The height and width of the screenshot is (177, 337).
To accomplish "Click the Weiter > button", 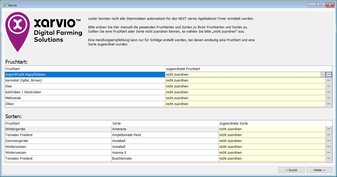I will [x=319, y=170].
